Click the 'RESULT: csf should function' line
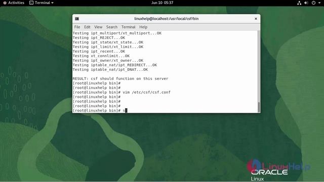The image size is (324, 182). tap(120, 79)
